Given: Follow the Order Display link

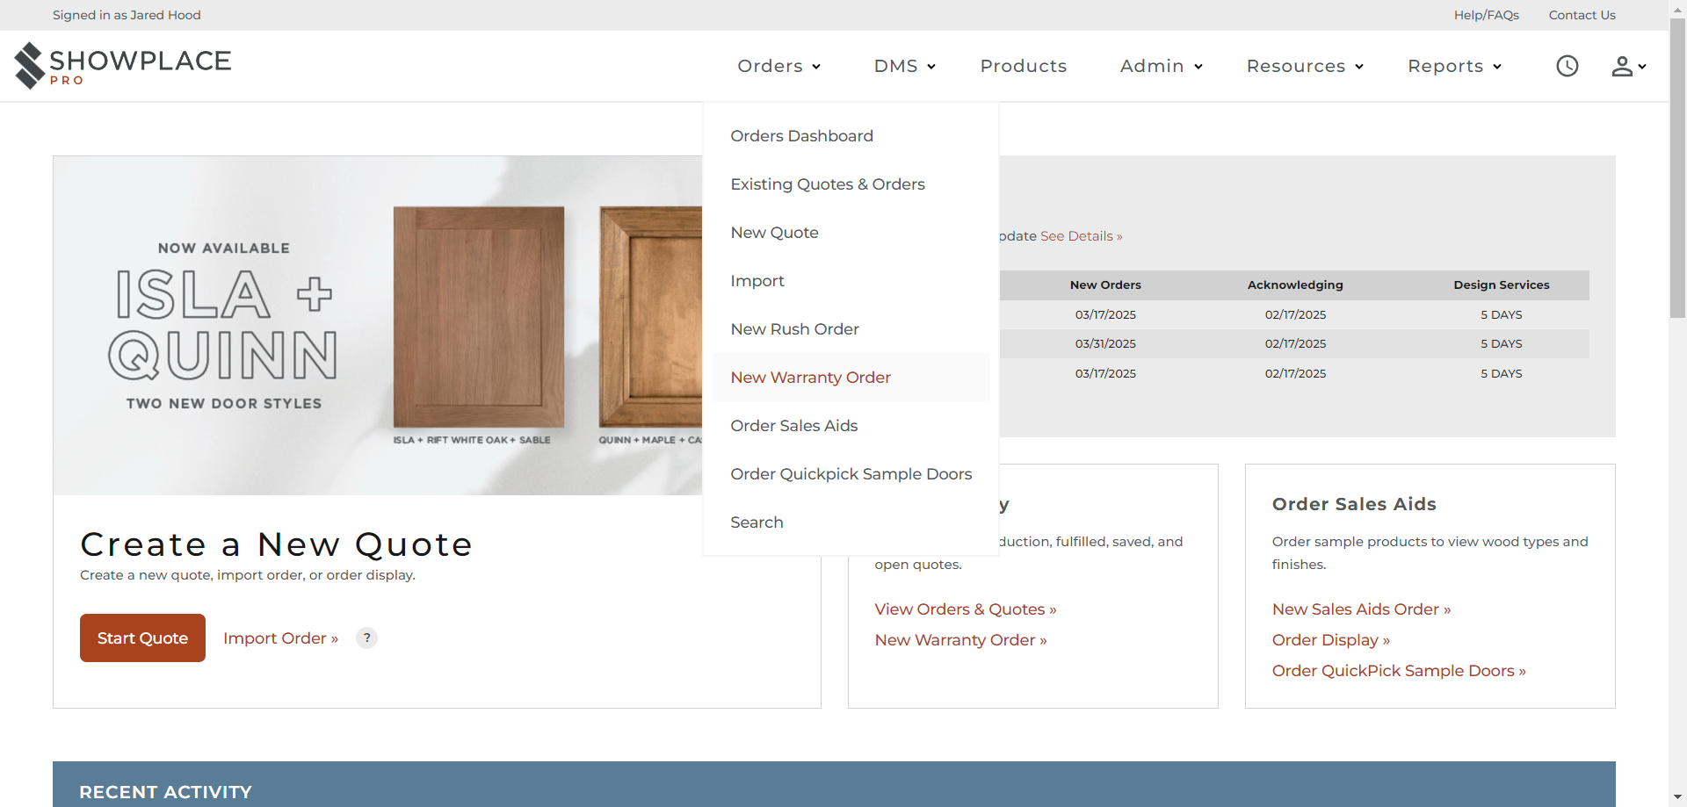Looking at the screenshot, I should click(x=1331, y=640).
